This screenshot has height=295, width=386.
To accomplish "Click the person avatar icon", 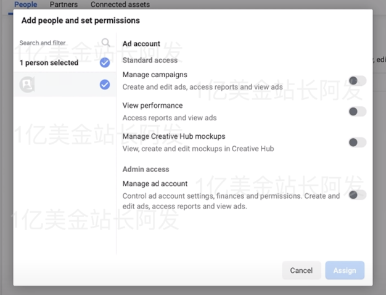I will (x=27, y=85).
